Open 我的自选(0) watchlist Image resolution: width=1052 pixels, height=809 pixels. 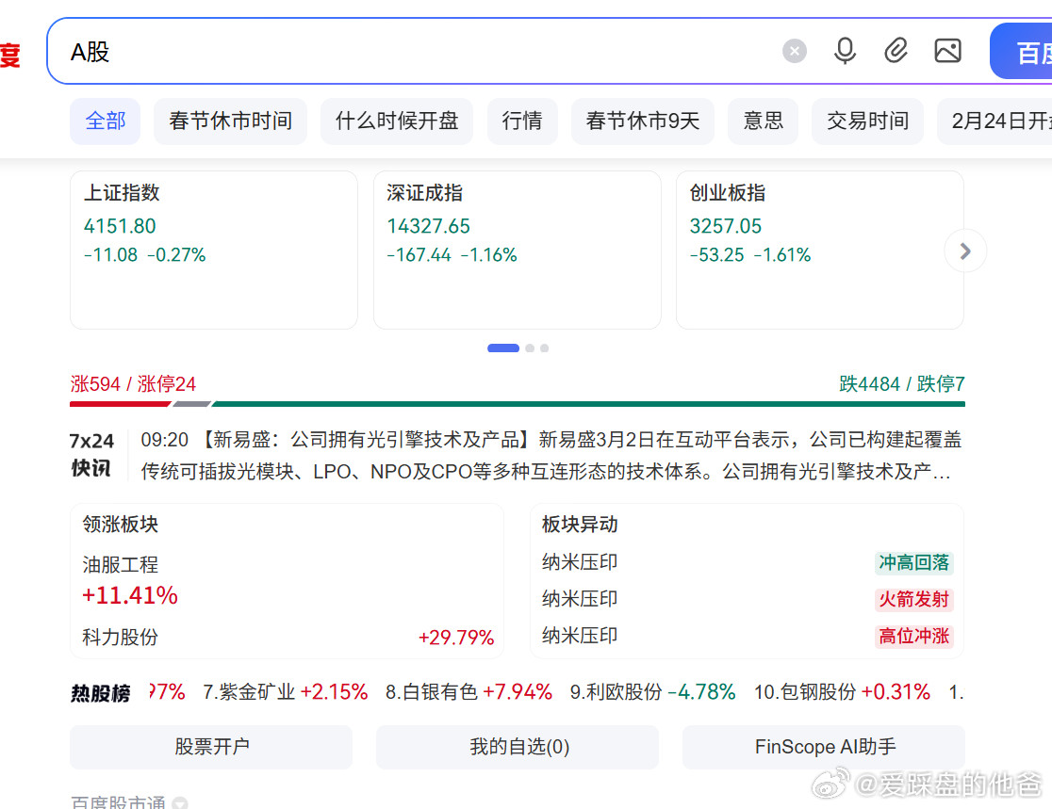pos(517,747)
